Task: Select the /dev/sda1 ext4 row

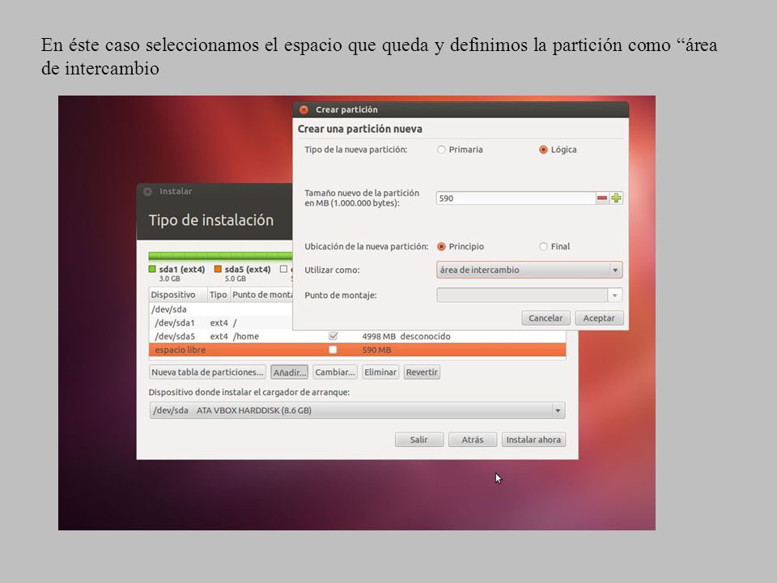Action: click(220, 323)
